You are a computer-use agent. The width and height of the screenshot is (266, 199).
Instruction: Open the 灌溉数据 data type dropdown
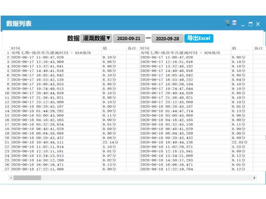point(96,38)
